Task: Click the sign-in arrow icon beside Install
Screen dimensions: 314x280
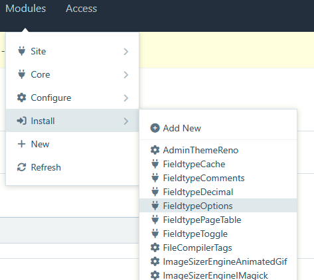Action: pyautogui.click(x=22, y=121)
